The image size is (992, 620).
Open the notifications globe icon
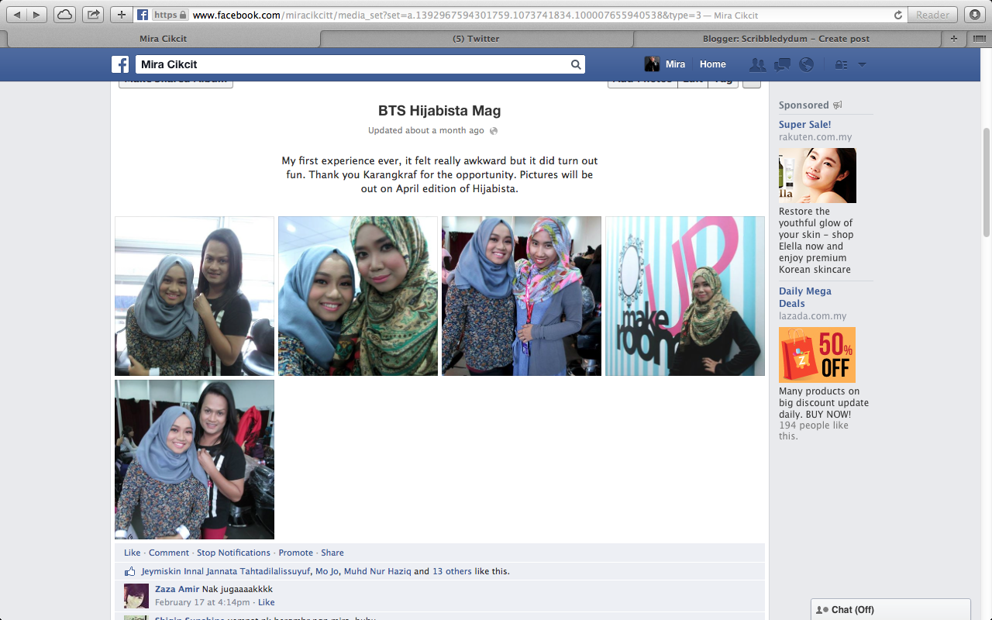806,65
